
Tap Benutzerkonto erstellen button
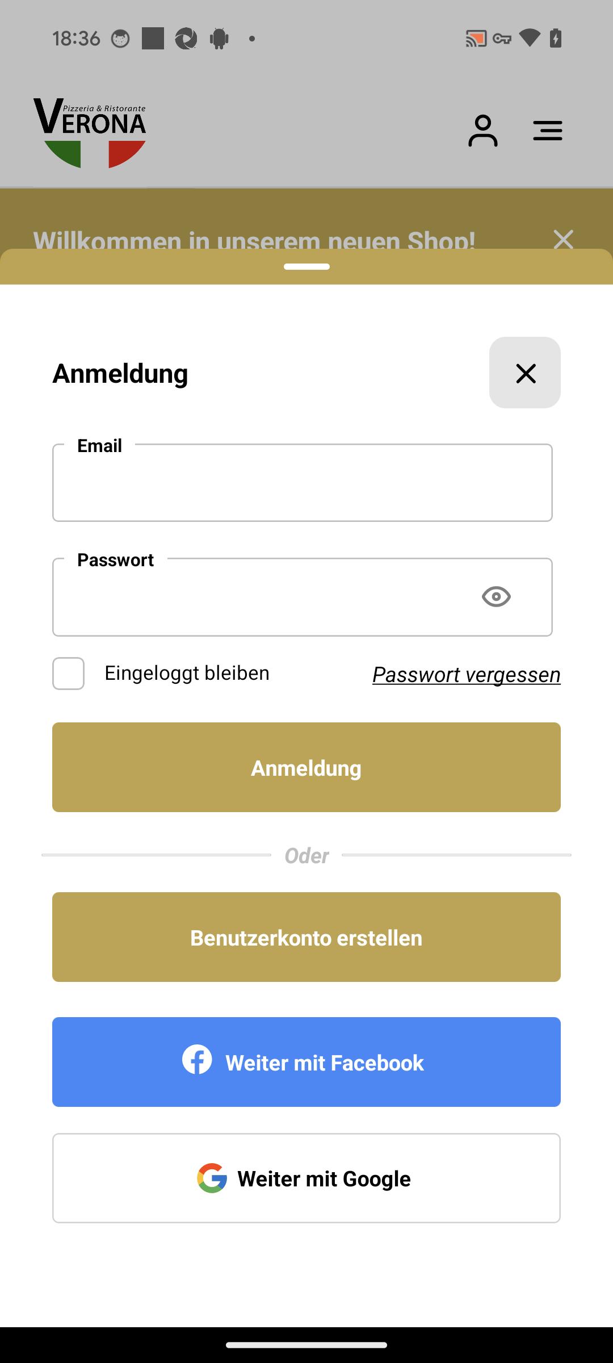click(x=306, y=937)
